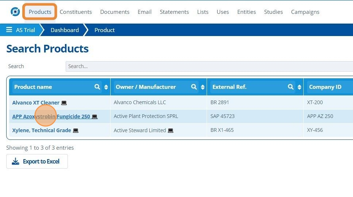Image resolution: width=353 pixels, height=197 pixels.
Task: Search within Owner / Manufacturer column
Action: (194, 87)
